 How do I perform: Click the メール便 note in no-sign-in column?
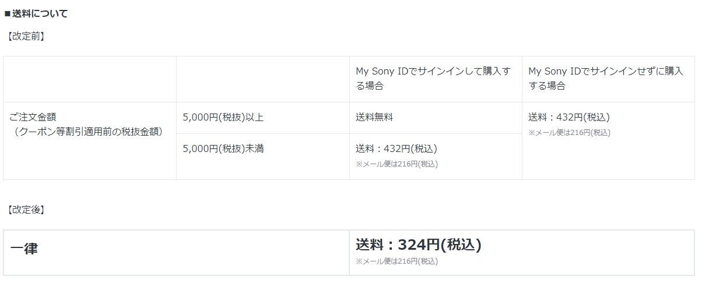pos(570,133)
